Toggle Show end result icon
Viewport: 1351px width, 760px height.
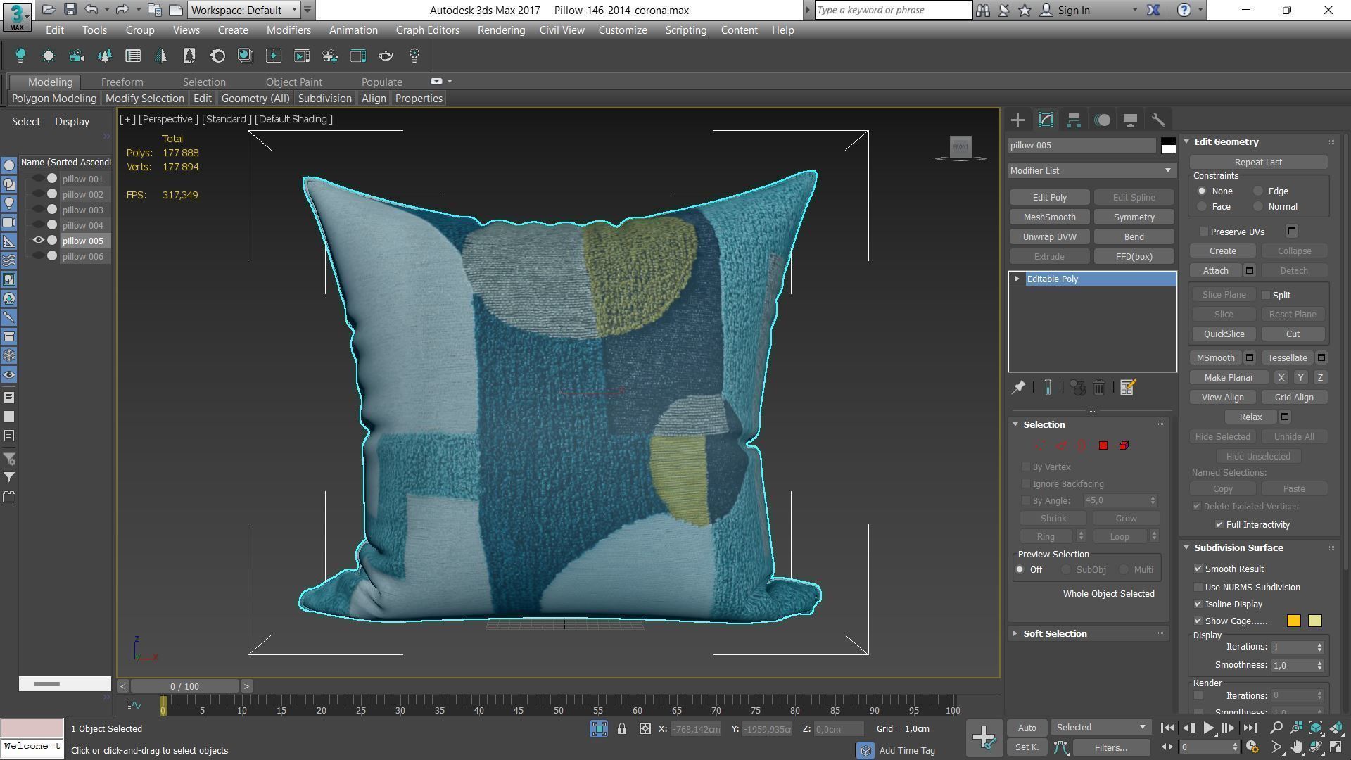[1048, 388]
